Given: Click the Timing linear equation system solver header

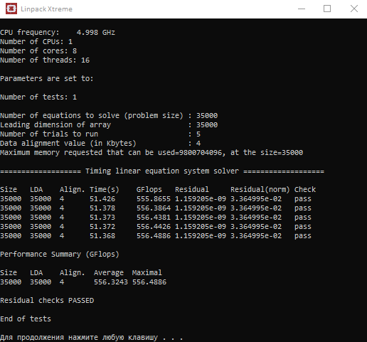Looking at the screenshot, I should [162, 171].
